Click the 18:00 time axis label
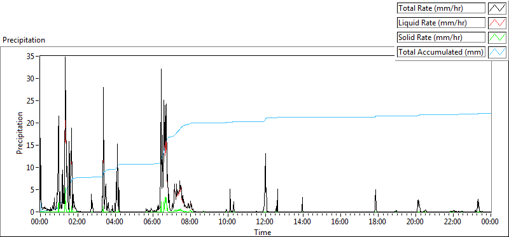 pos(378,222)
